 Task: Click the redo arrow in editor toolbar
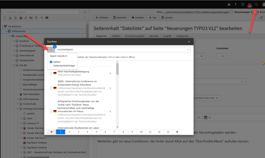pos(198,118)
